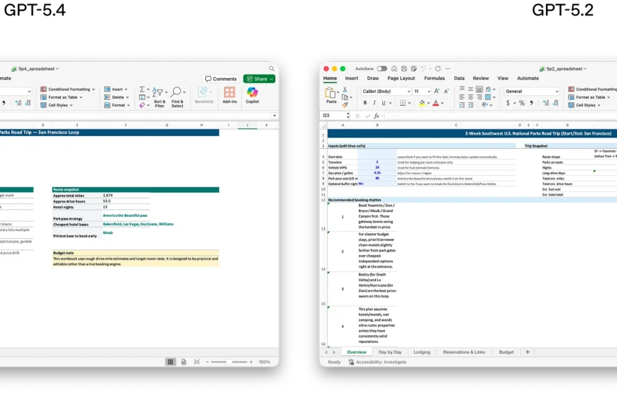This screenshot has width=617, height=404.
Task: Open the Formulas ribbon tab
Action: point(434,79)
